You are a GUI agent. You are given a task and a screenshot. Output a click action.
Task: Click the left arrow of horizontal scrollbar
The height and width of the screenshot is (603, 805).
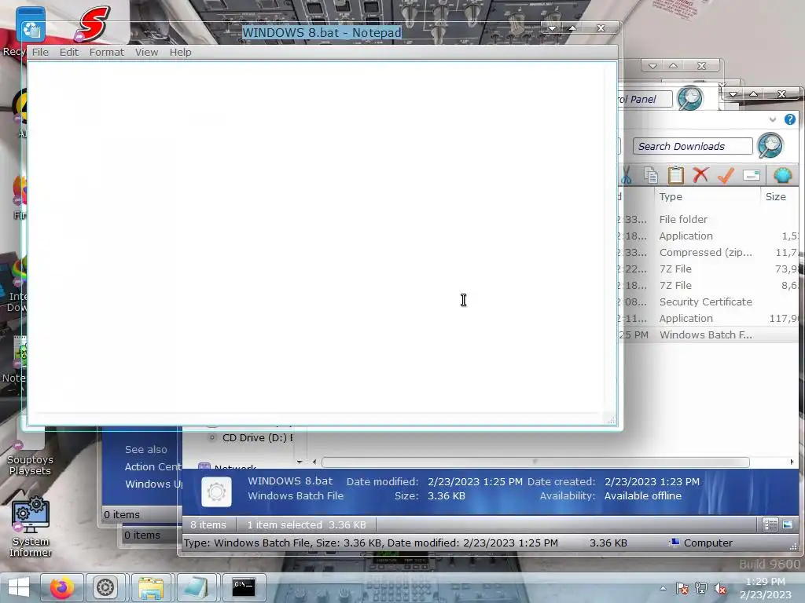(314, 462)
